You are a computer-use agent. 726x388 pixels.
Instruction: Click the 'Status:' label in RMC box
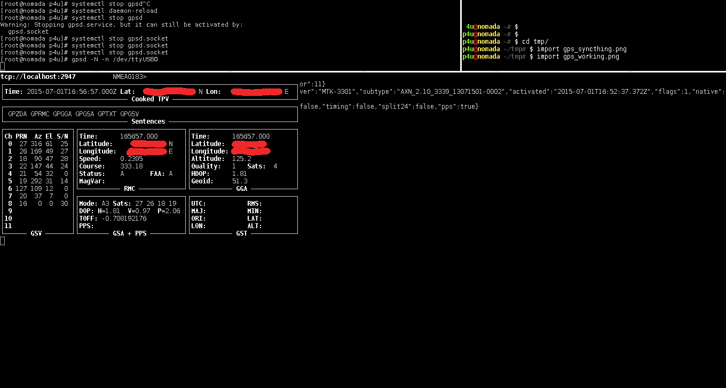pyautogui.click(x=92, y=174)
